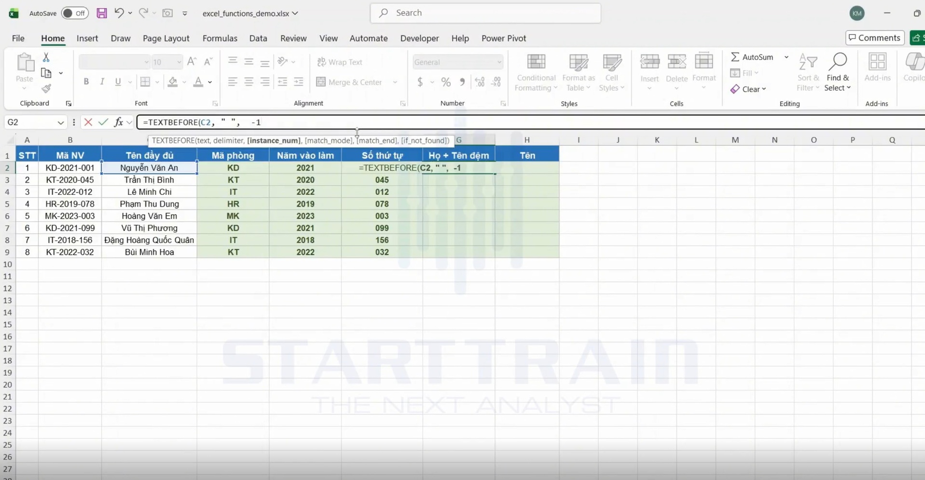This screenshot has height=480, width=925.
Task: Click the Camera screenshot icon in quick access
Action: [x=167, y=13]
